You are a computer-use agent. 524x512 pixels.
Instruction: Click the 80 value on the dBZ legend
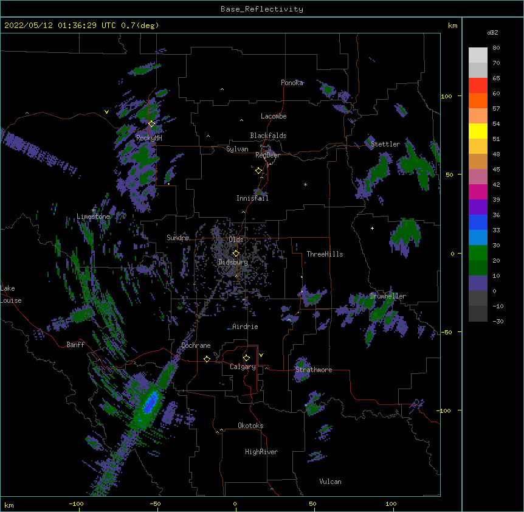(496, 48)
